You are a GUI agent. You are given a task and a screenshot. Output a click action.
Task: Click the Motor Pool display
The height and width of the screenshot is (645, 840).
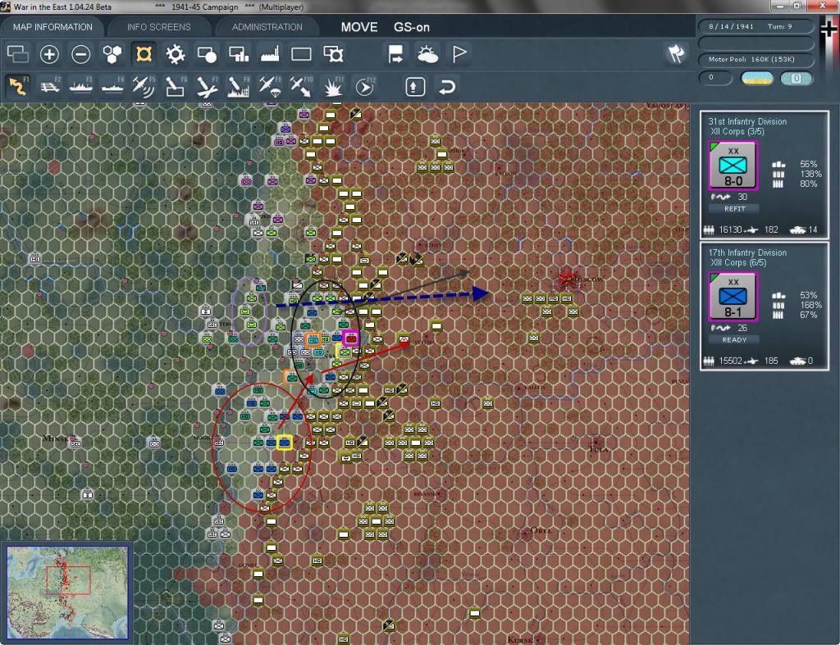756,59
